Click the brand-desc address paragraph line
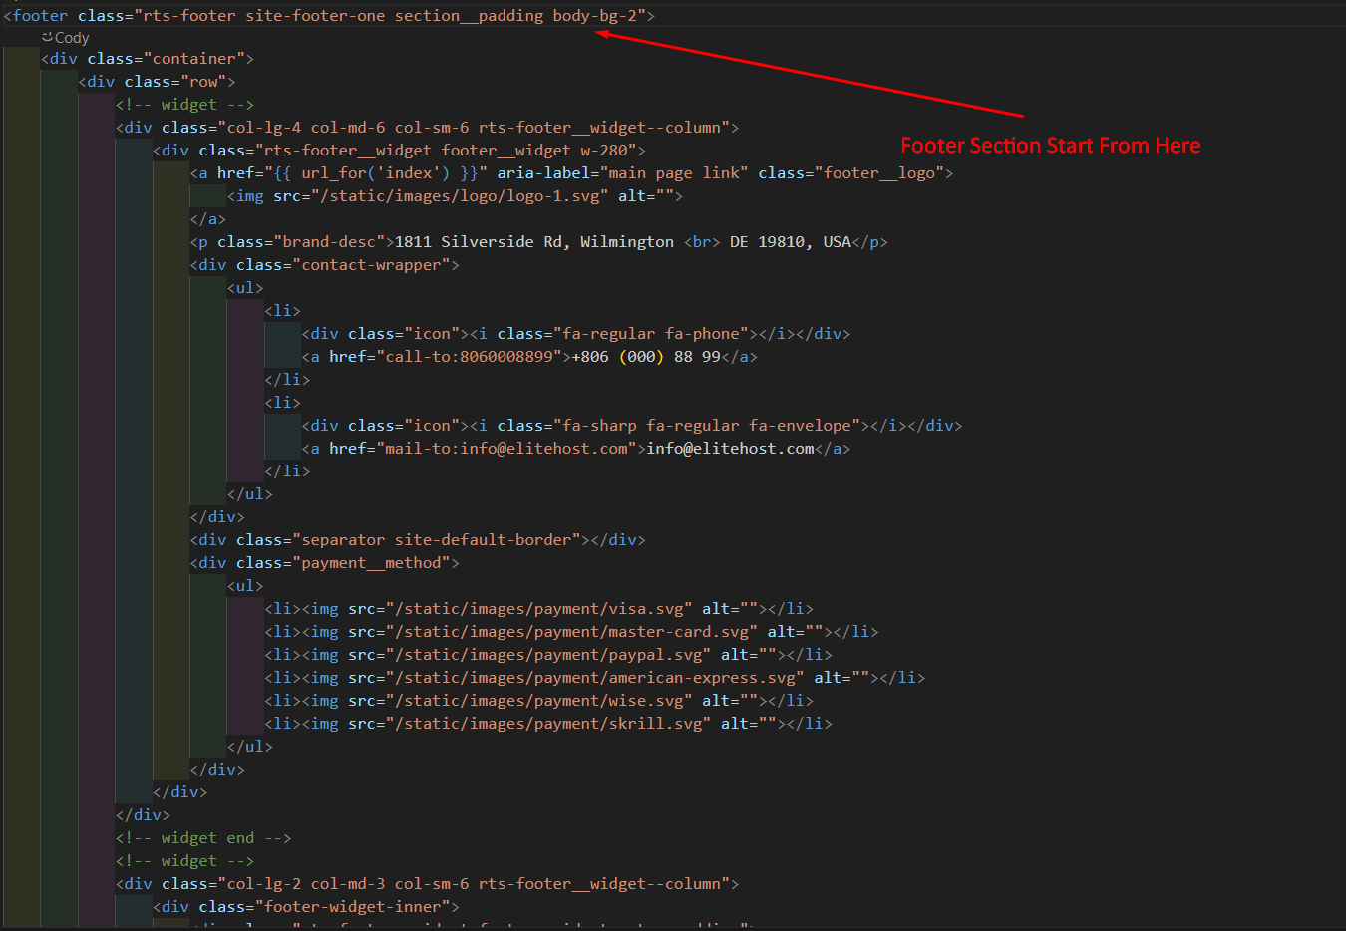The image size is (1346, 931). (x=538, y=242)
